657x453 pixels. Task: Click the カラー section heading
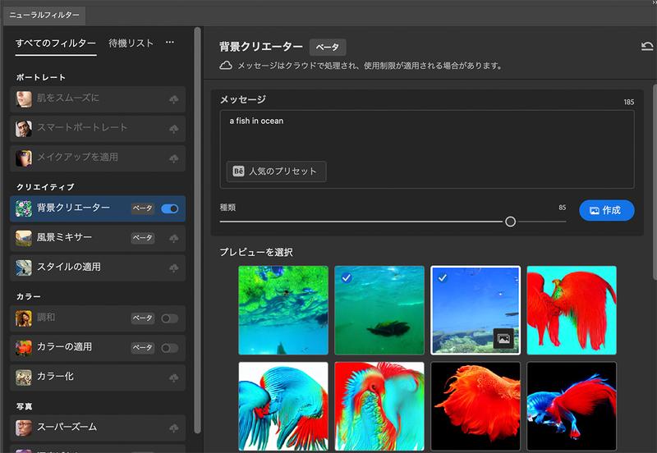click(29, 297)
